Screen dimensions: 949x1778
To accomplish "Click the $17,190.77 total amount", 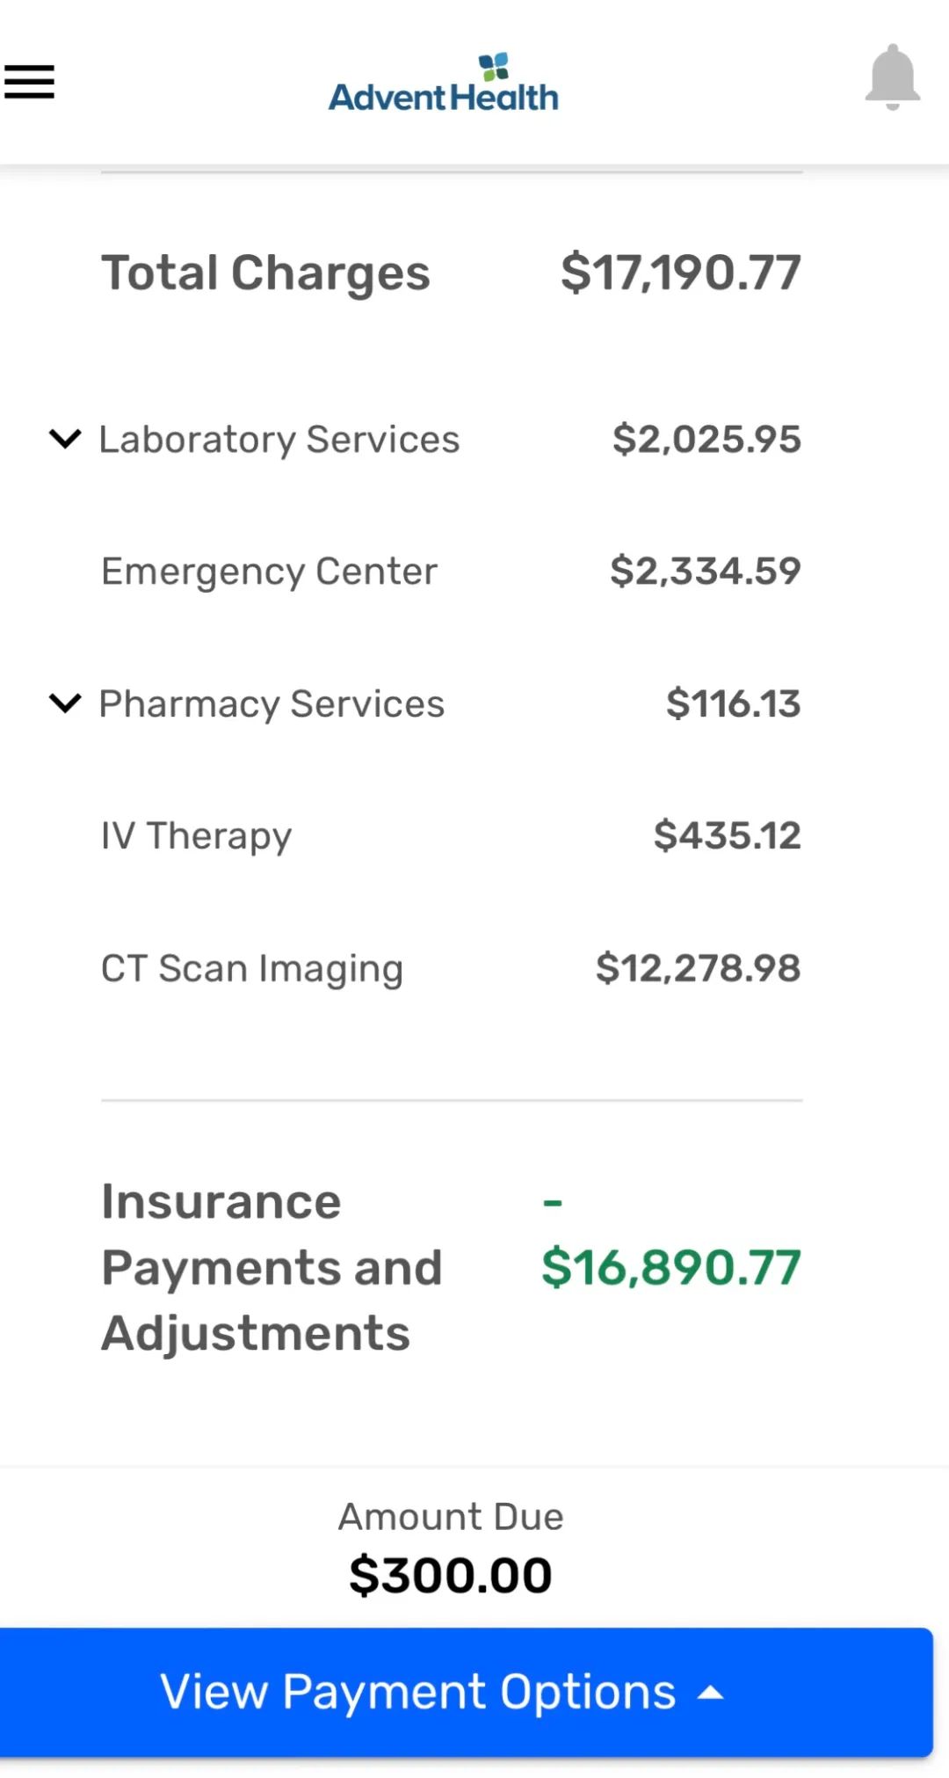I will tap(681, 273).
